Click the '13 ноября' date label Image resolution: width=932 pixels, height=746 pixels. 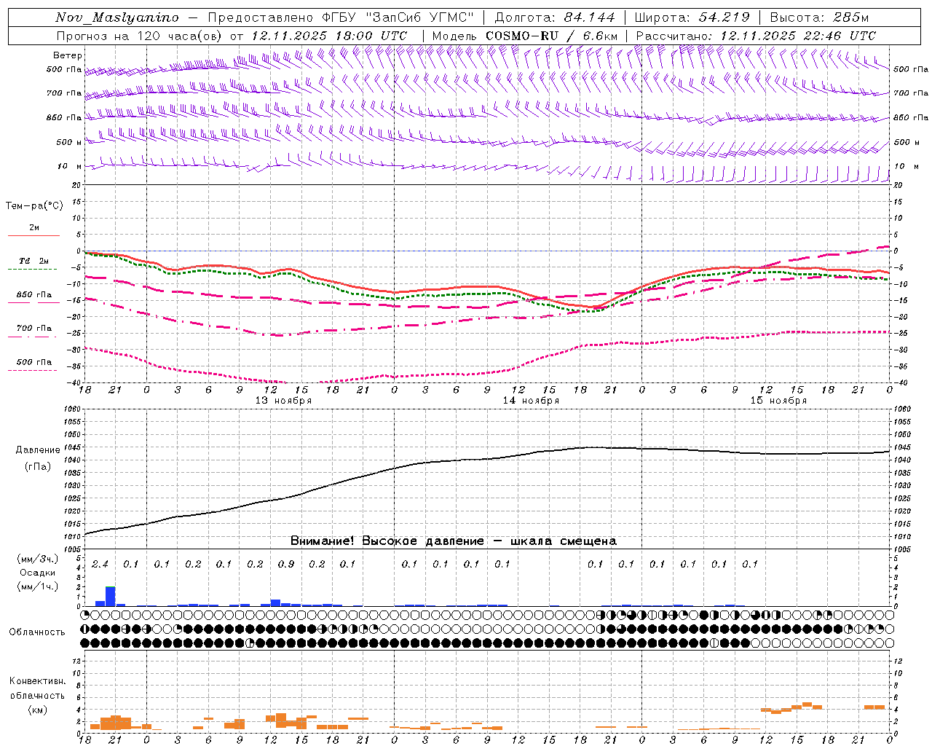click(x=283, y=401)
